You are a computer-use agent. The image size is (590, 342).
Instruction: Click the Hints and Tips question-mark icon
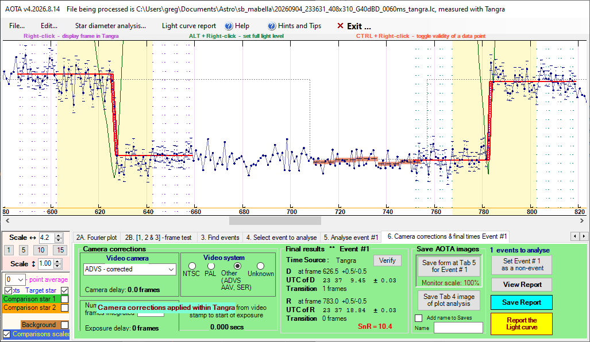[272, 26]
